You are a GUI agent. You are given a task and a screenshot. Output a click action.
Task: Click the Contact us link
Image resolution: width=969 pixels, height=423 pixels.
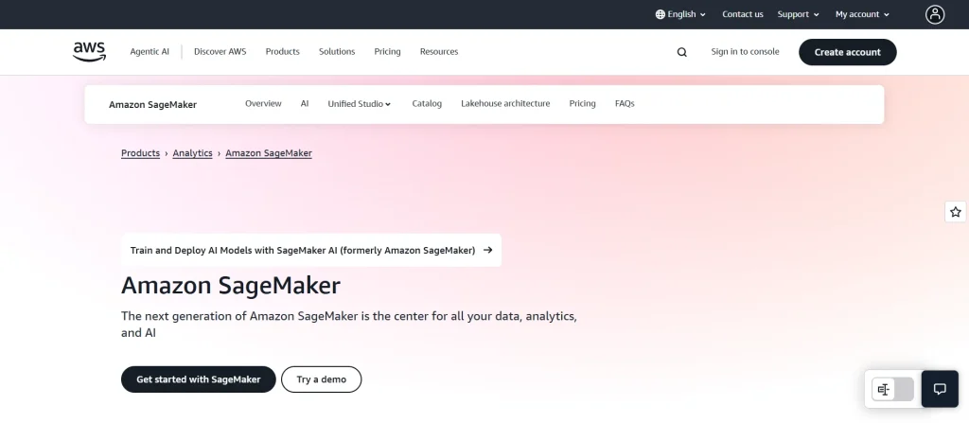[742, 14]
